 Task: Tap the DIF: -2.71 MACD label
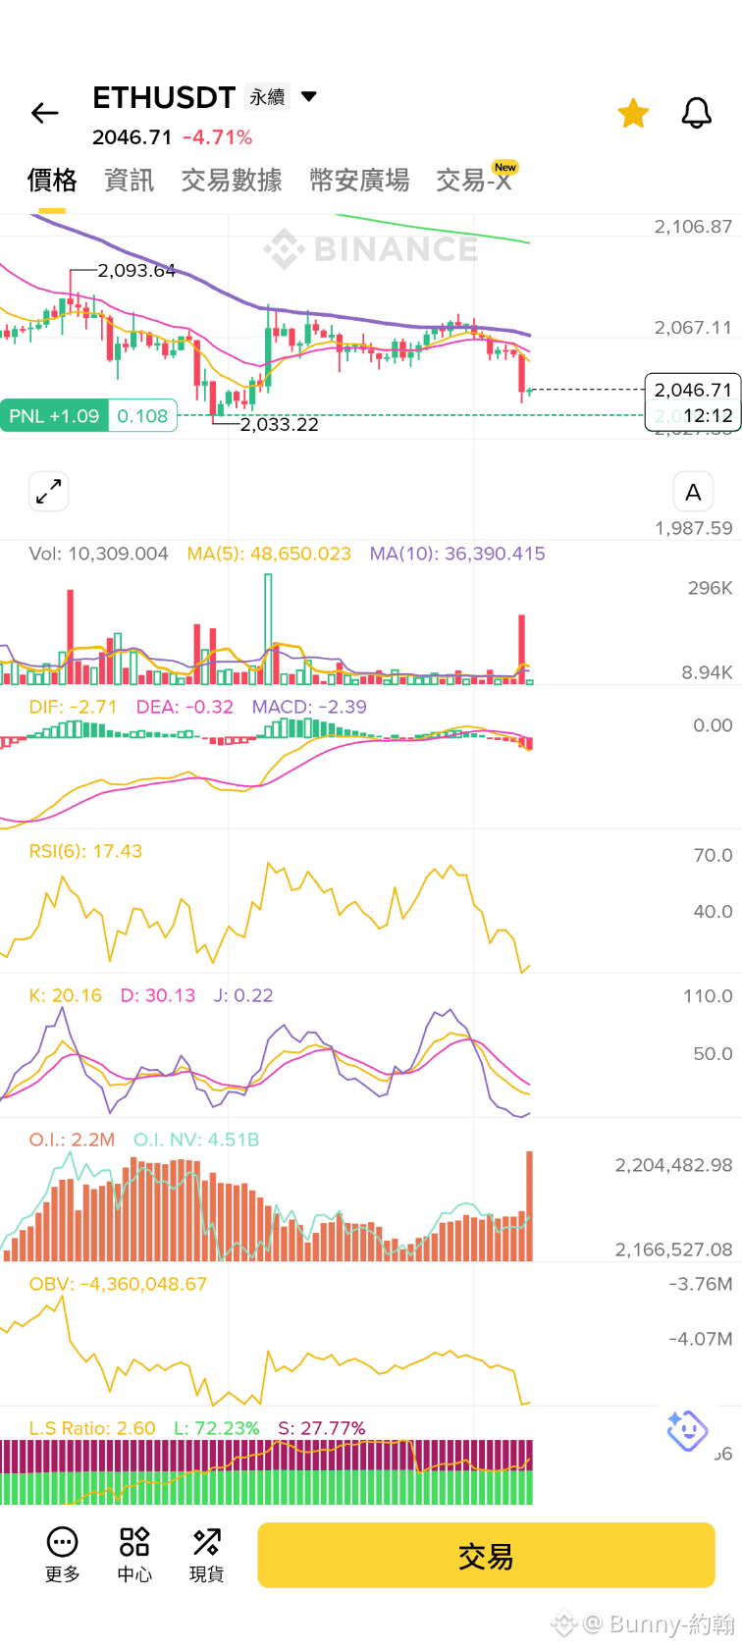tap(73, 707)
